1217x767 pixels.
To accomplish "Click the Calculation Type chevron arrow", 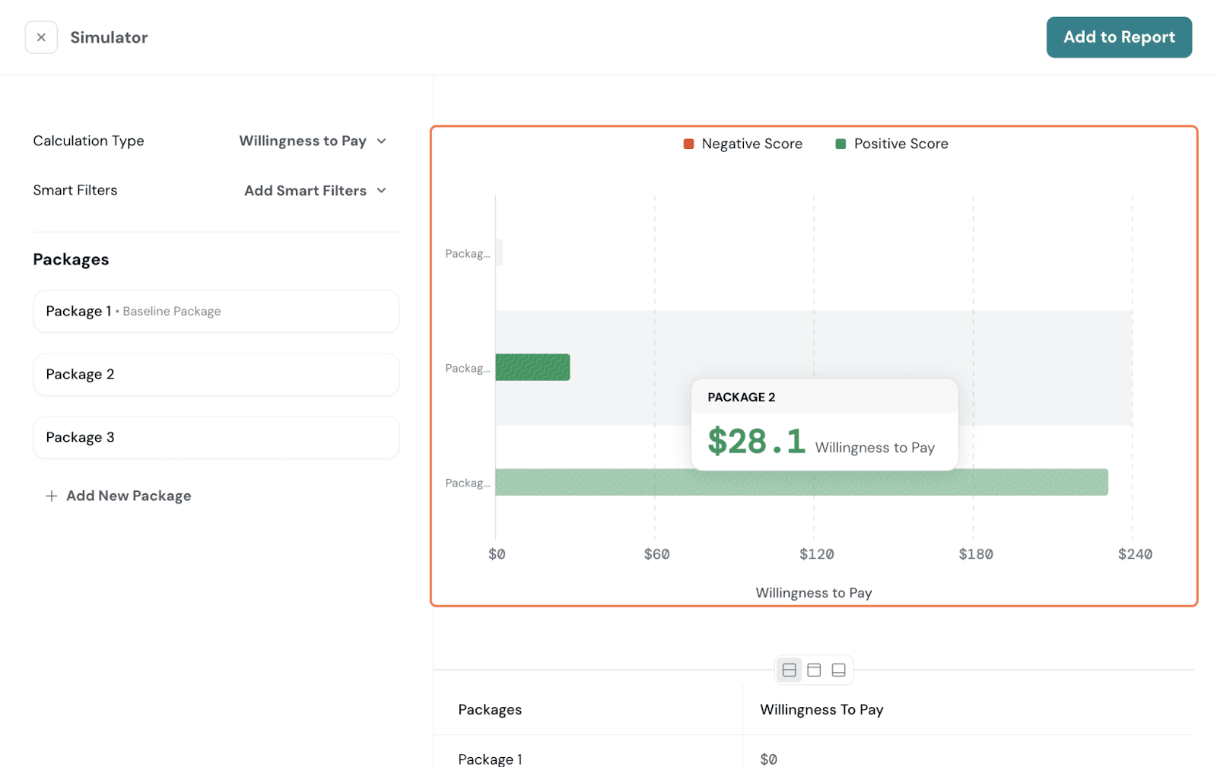I will tap(382, 141).
